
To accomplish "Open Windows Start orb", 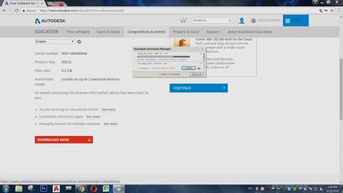I will pos(6,189).
